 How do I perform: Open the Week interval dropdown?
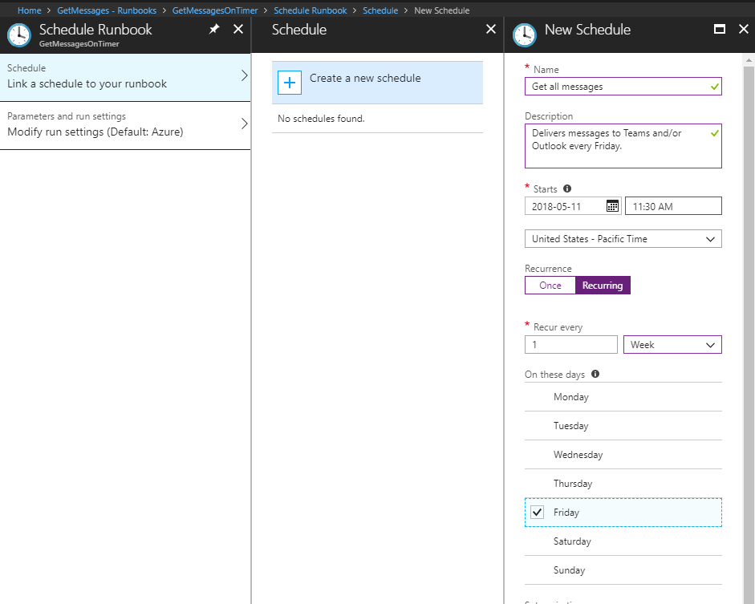pos(672,345)
